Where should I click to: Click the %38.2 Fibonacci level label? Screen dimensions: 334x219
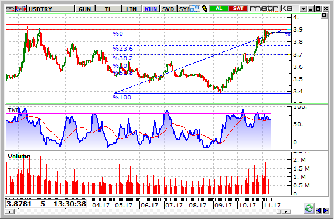click(122, 58)
